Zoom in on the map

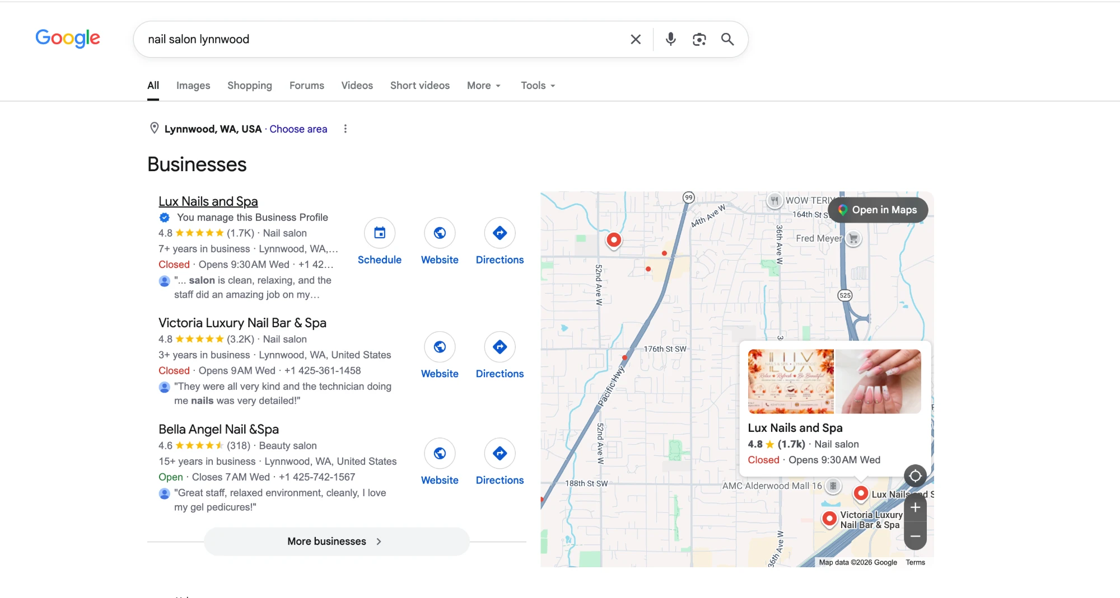point(915,507)
